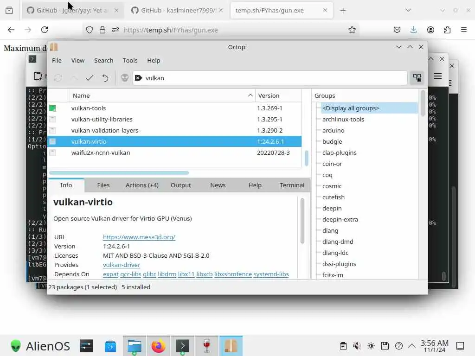The image size is (475, 356).
Task: Open the AlienOS start menu alien icon
Action: coord(16,346)
